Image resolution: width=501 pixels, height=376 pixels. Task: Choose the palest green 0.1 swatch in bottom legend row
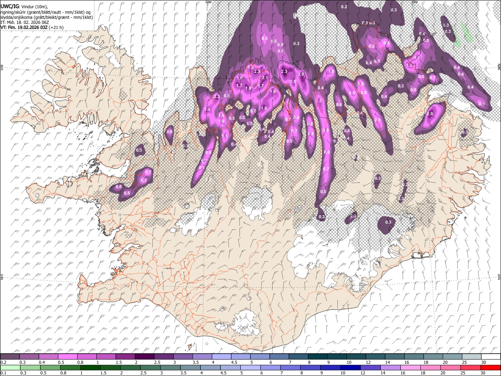click(x=10, y=368)
